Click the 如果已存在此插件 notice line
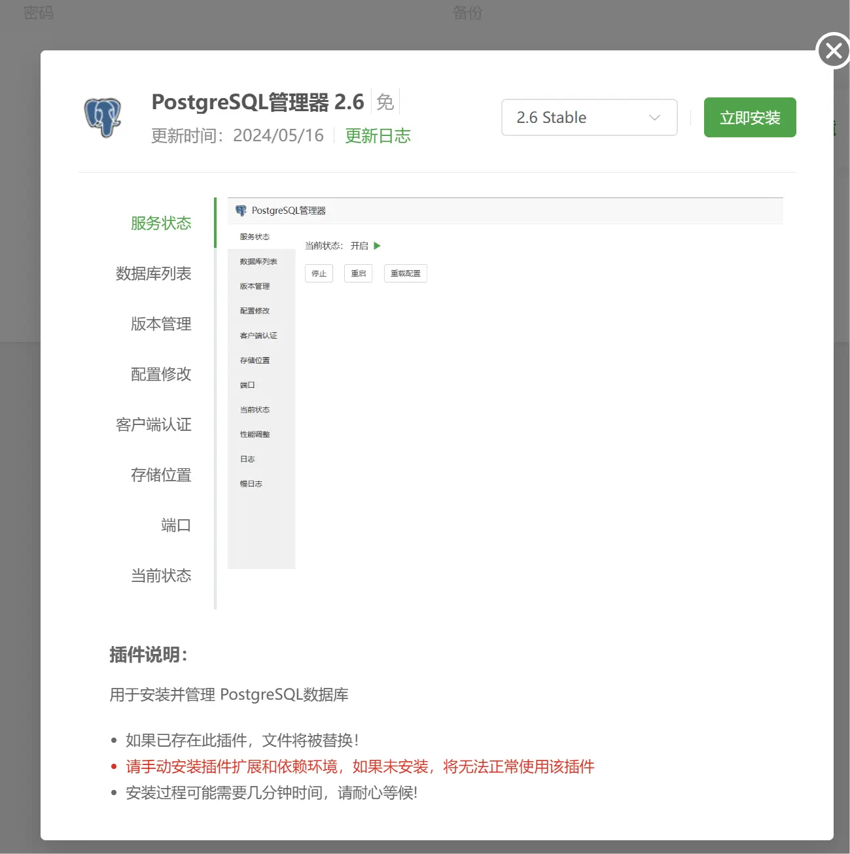Viewport: 850px width, 854px height. point(242,740)
